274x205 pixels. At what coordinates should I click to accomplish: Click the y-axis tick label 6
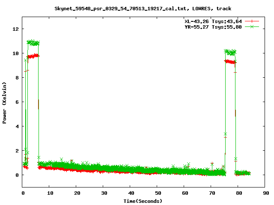click(17, 102)
